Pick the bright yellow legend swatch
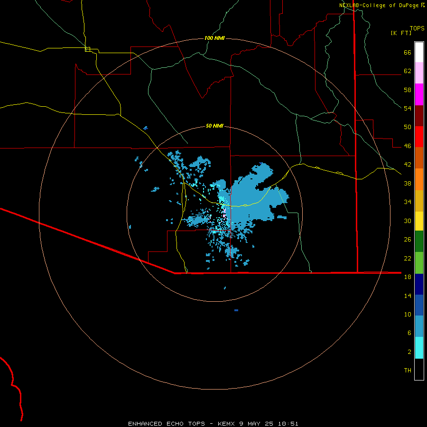427x427 pixels. [x=419, y=221]
